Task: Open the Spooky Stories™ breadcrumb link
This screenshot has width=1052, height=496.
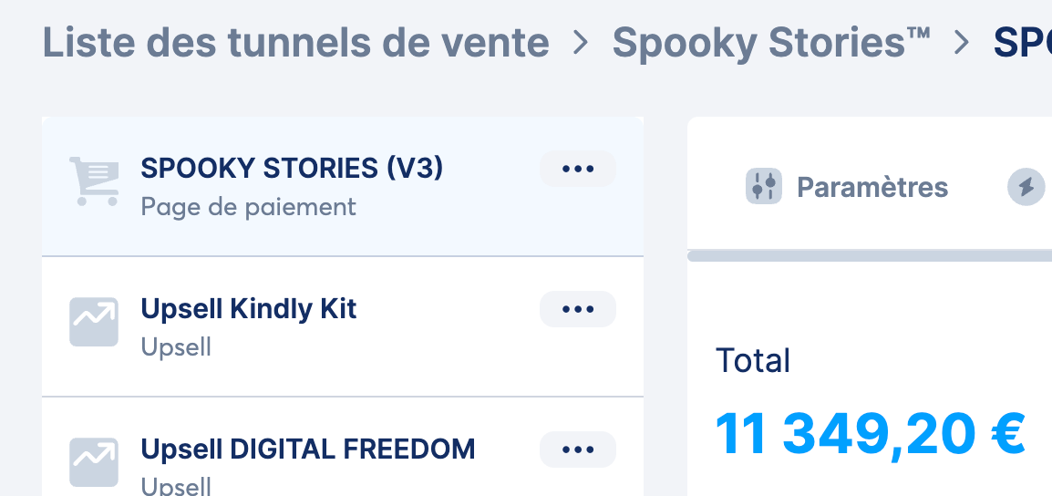Action: tap(771, 42)
